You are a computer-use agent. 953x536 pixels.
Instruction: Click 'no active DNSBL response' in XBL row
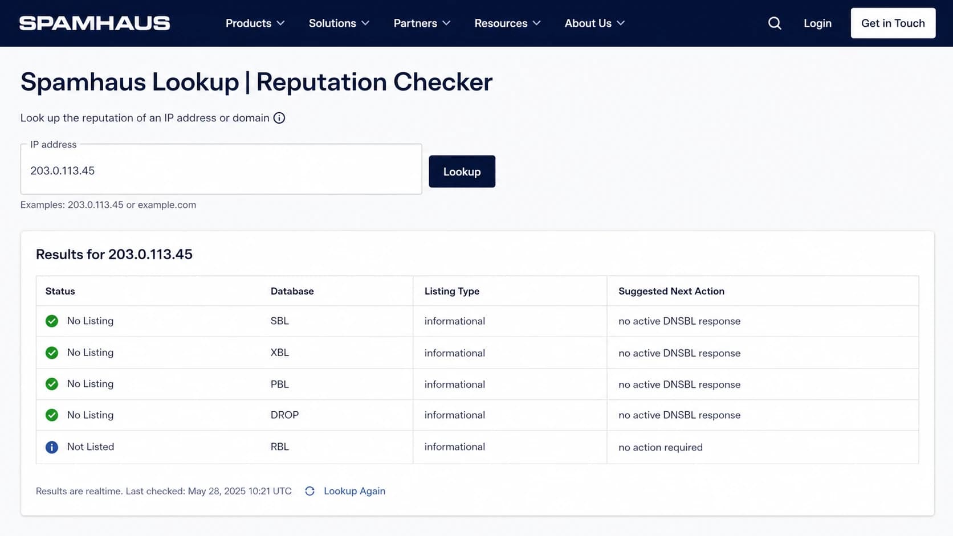pyautogui.click(x=679, y=353)
